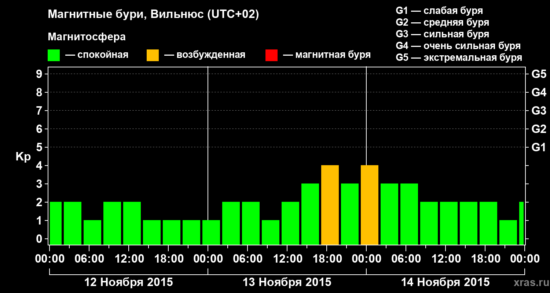Click the green 'спокойная' legend swatch

[54, 55]
